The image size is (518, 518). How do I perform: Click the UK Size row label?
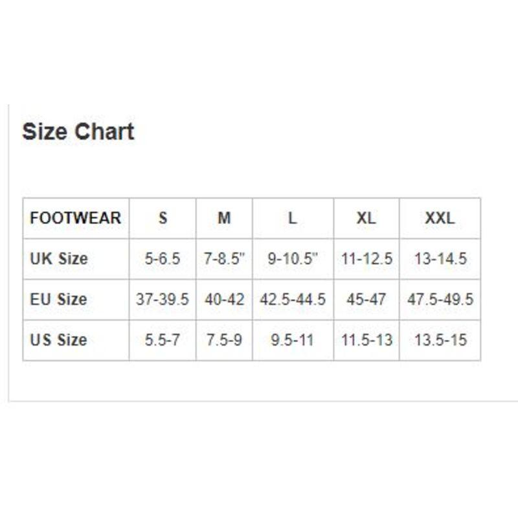click(x=76, y=258)
